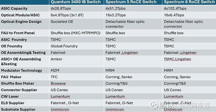Image resolution: width=216 pixels, height=112 pixels.
Task: Click the MZM modulator cell
Action: 55,70
